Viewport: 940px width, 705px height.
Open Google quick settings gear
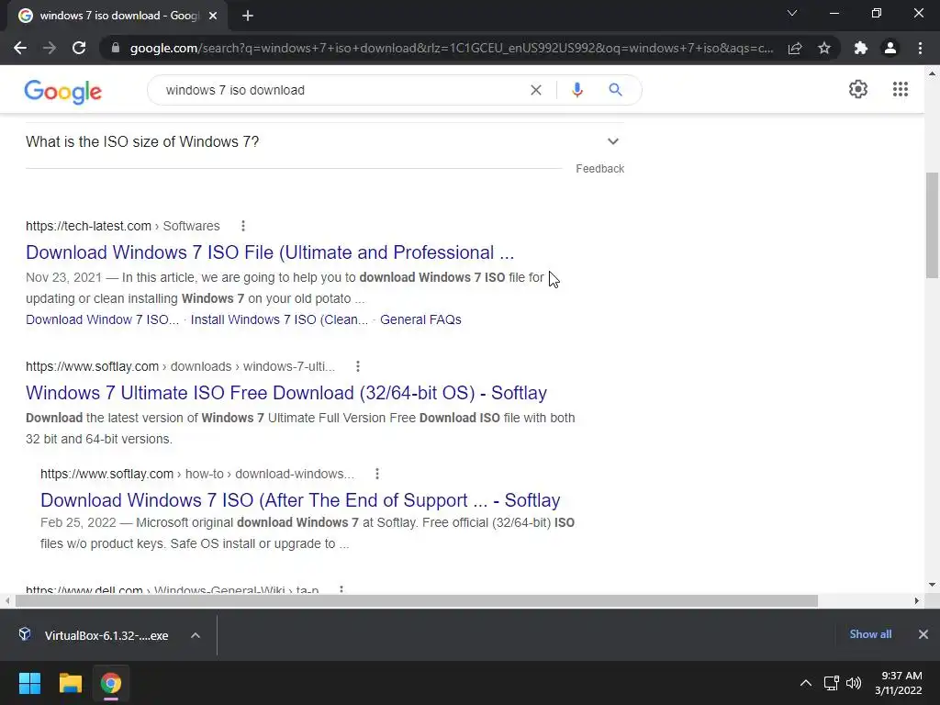pyautogui.click(x=858, y=89)
